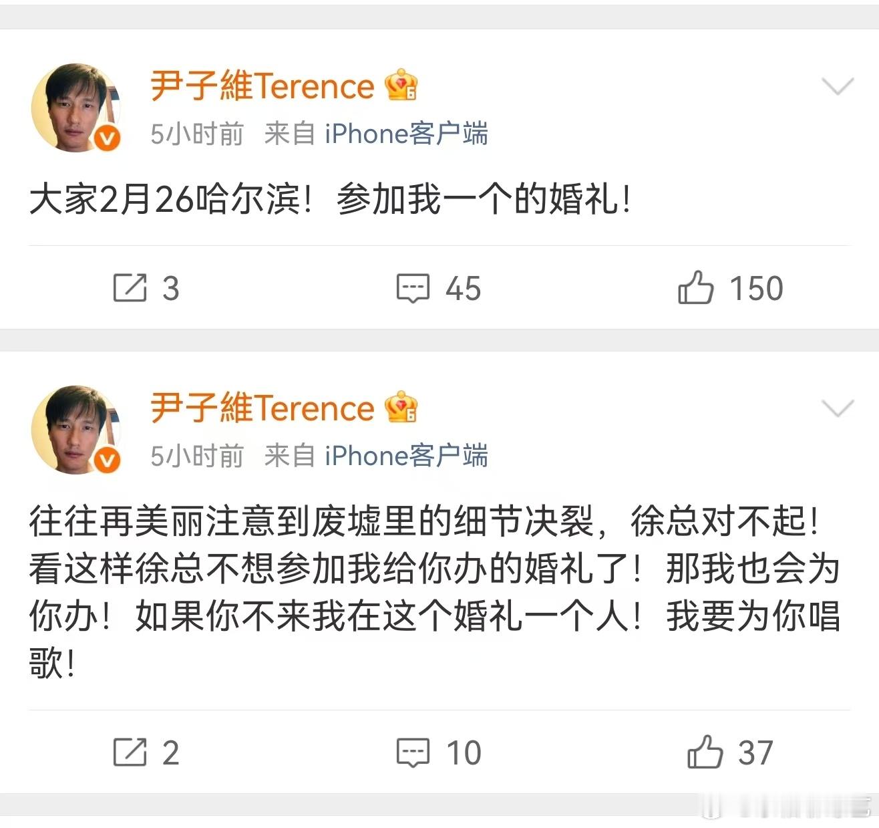879x828 pixels.
Task: Click the second post's avatar picture
Action: 75,430
